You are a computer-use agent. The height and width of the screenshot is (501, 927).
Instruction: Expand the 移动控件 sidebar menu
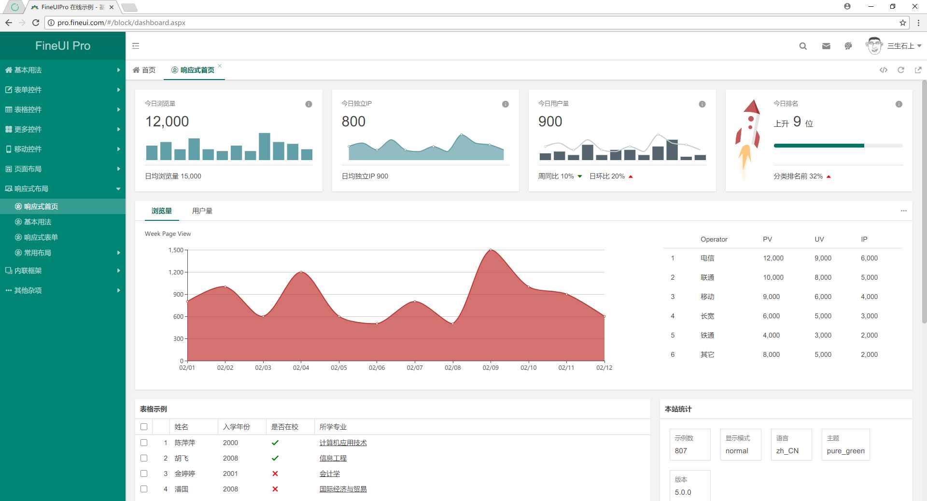(x=63, y=149)
